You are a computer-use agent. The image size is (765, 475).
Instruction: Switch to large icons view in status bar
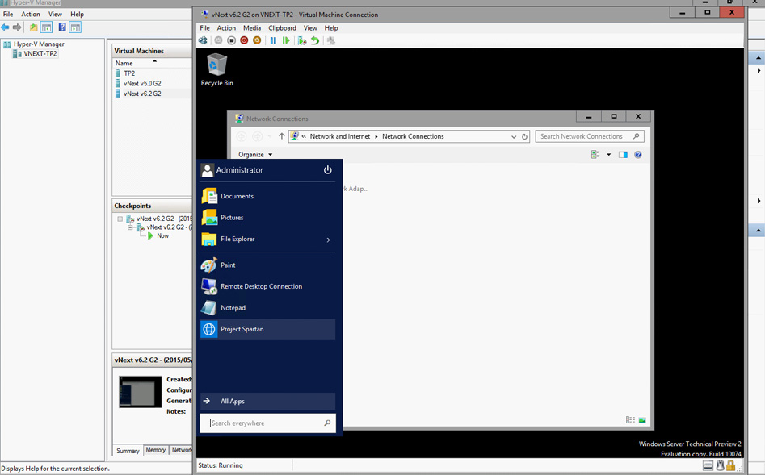642,420
